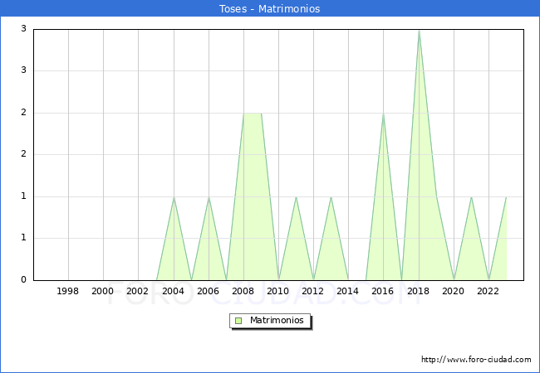Click the 2013 peak in the chart
This screenshot has height=373, width=540.
[x=331, y=197]
